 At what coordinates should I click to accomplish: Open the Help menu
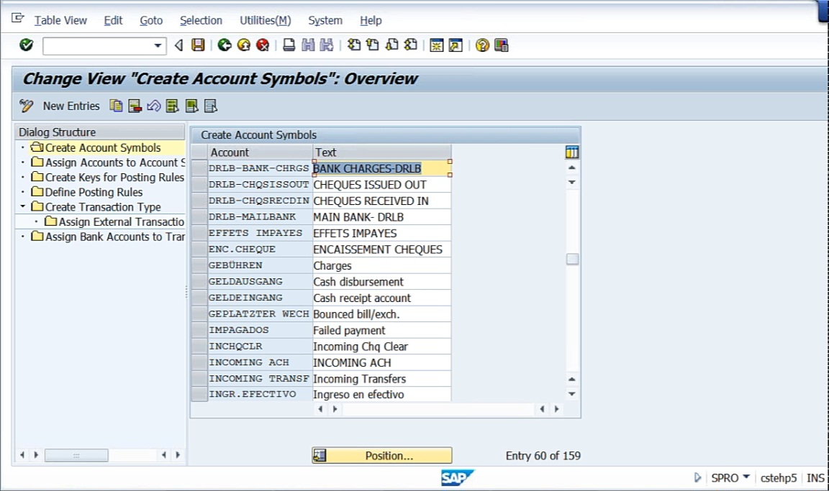[371, 21]
